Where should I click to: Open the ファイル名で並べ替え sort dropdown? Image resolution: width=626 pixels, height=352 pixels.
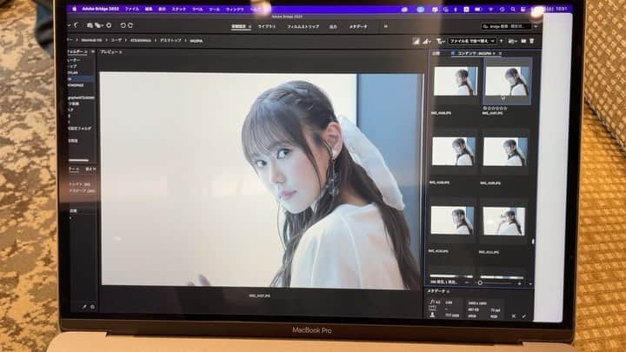[472, 41]
